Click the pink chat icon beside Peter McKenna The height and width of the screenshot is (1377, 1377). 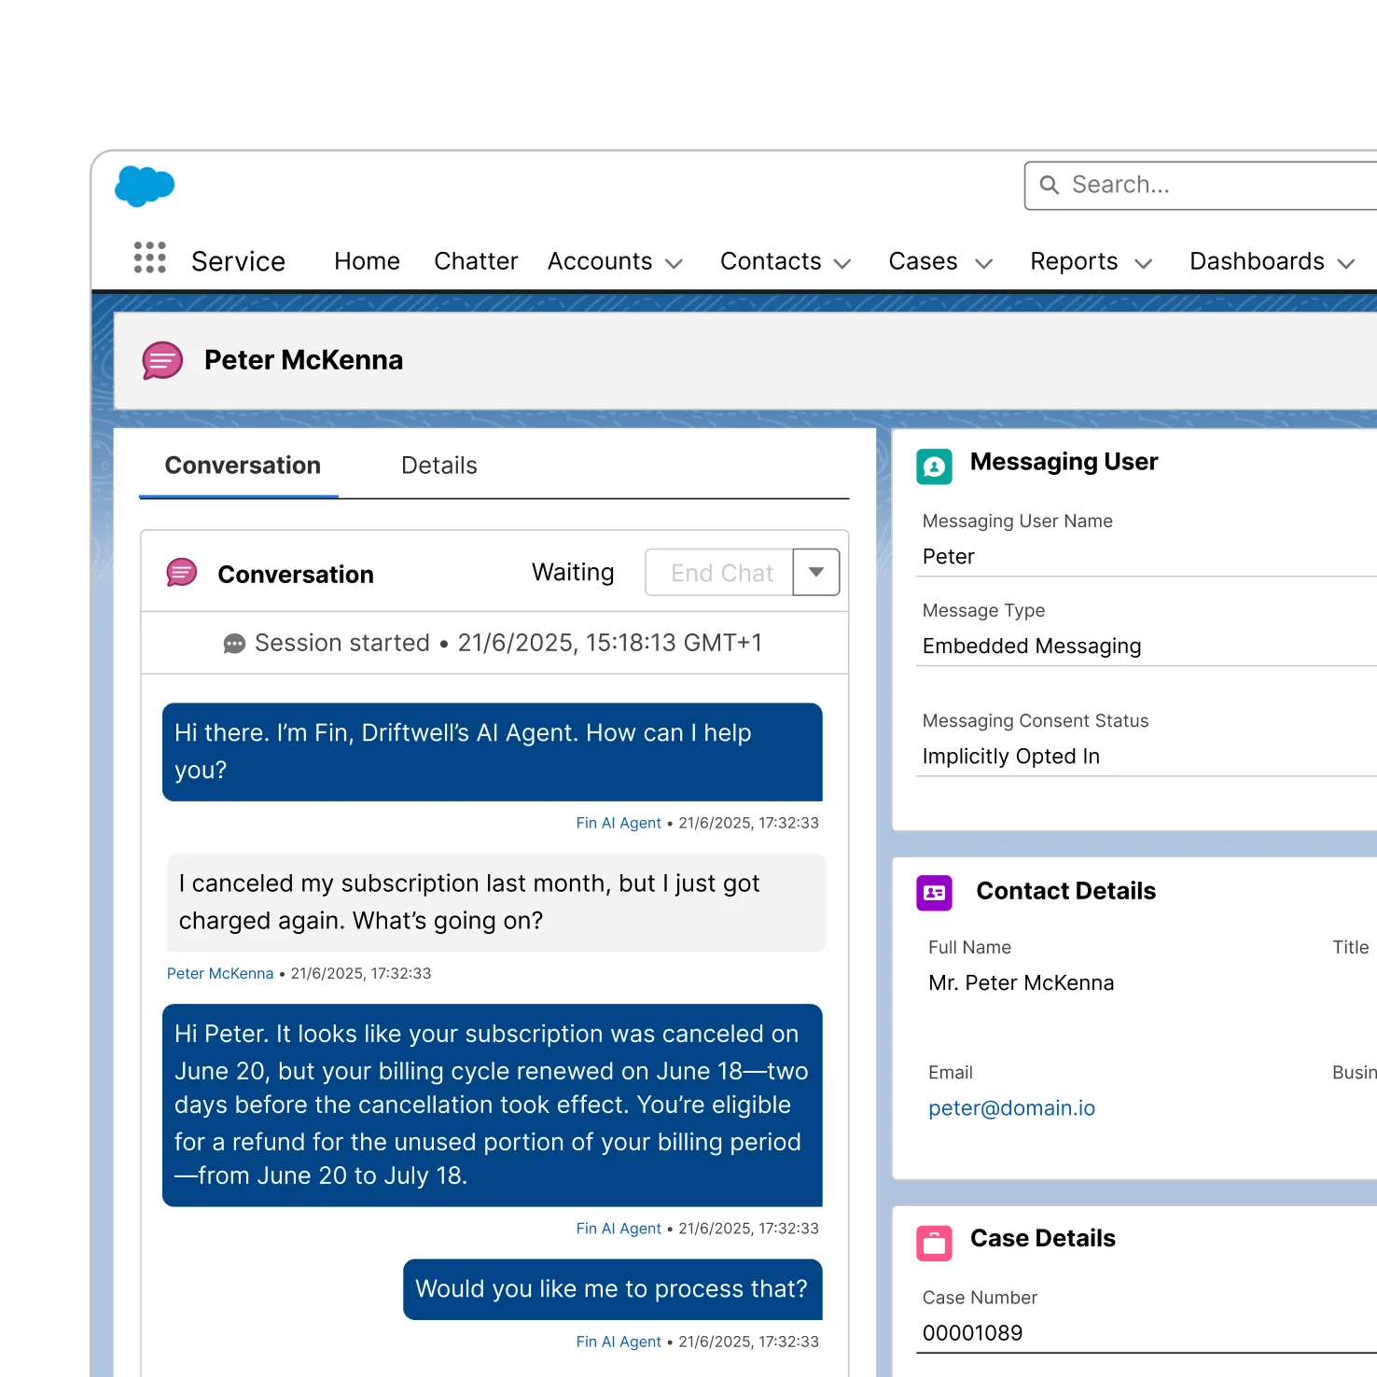(x=161, y=360)
